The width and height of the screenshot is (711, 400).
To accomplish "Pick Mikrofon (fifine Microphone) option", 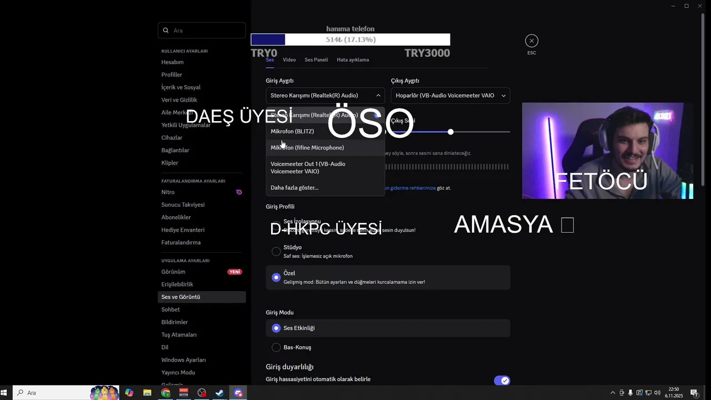I will 325,148.
